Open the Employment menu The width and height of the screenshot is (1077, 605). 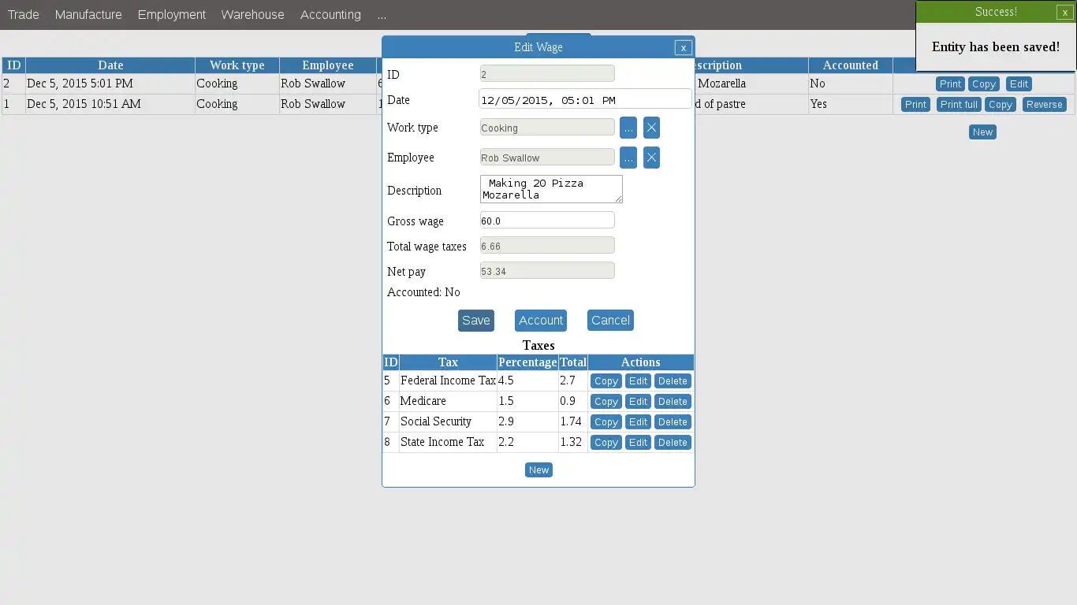[172, 14]
